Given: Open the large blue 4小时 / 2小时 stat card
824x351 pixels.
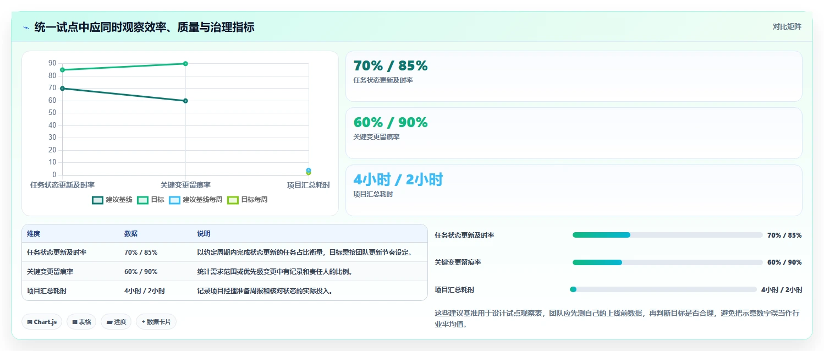Looking at the screenshot, I should pyautogui.click(x=574, y=190).
